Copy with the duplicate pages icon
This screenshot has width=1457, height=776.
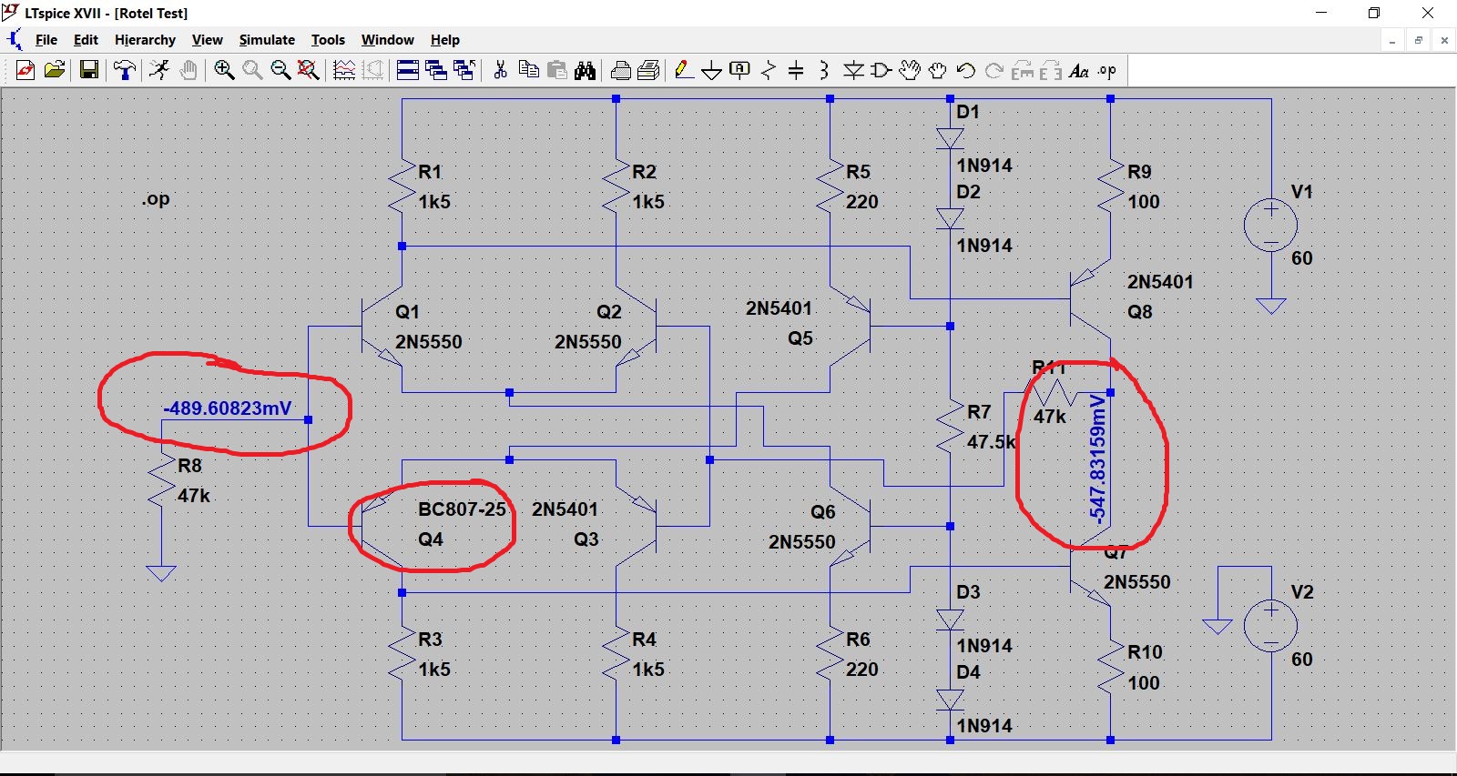(x=528, y=70)
